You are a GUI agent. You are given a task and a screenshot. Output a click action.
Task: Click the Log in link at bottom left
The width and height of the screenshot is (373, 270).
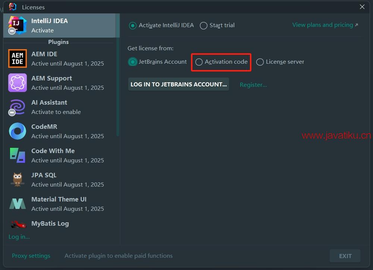pos(19,237)
